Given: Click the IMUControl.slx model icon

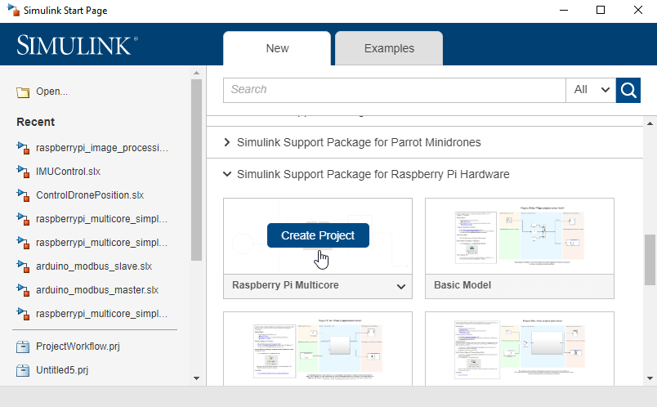Looking at the screenshot, I should click(23, 172).
